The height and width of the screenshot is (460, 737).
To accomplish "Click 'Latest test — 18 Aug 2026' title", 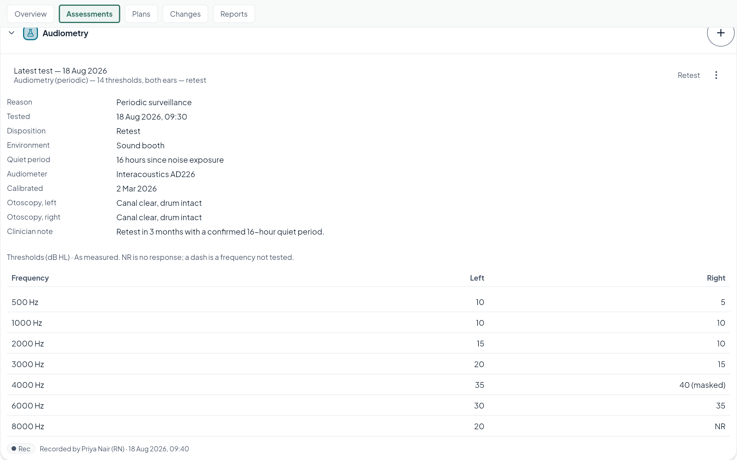I will [60, 71].
